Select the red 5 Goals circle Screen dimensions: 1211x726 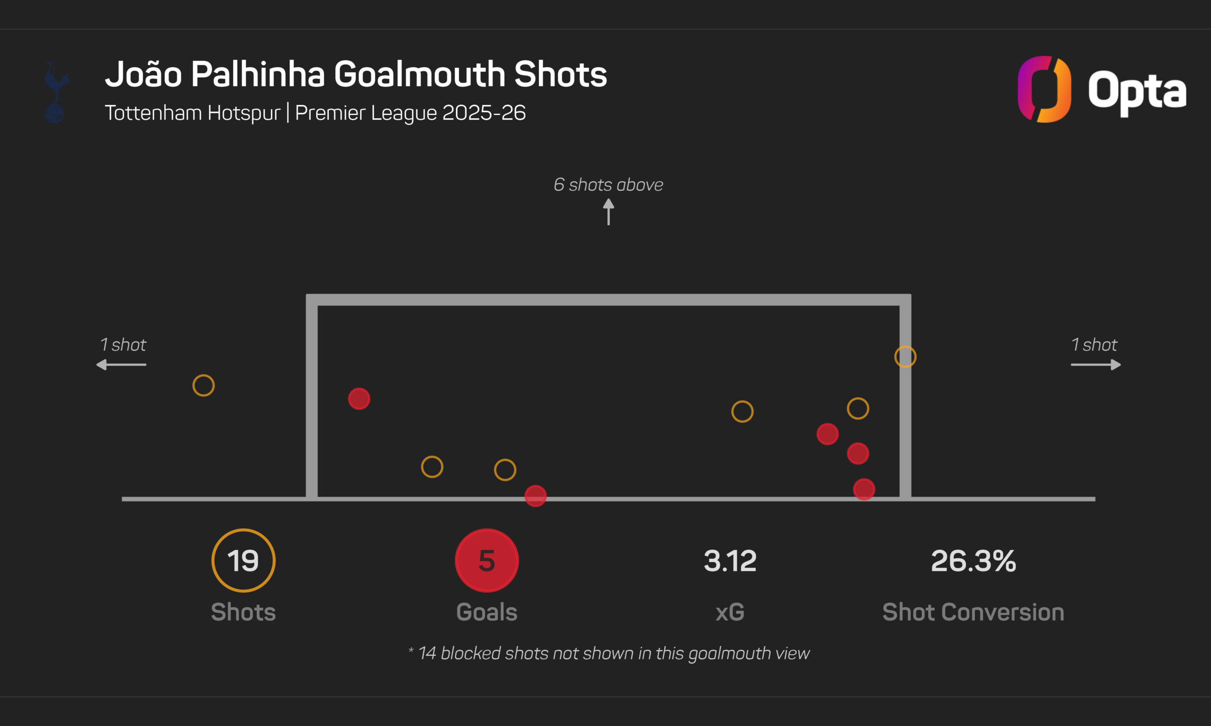[x=487, y=560]
